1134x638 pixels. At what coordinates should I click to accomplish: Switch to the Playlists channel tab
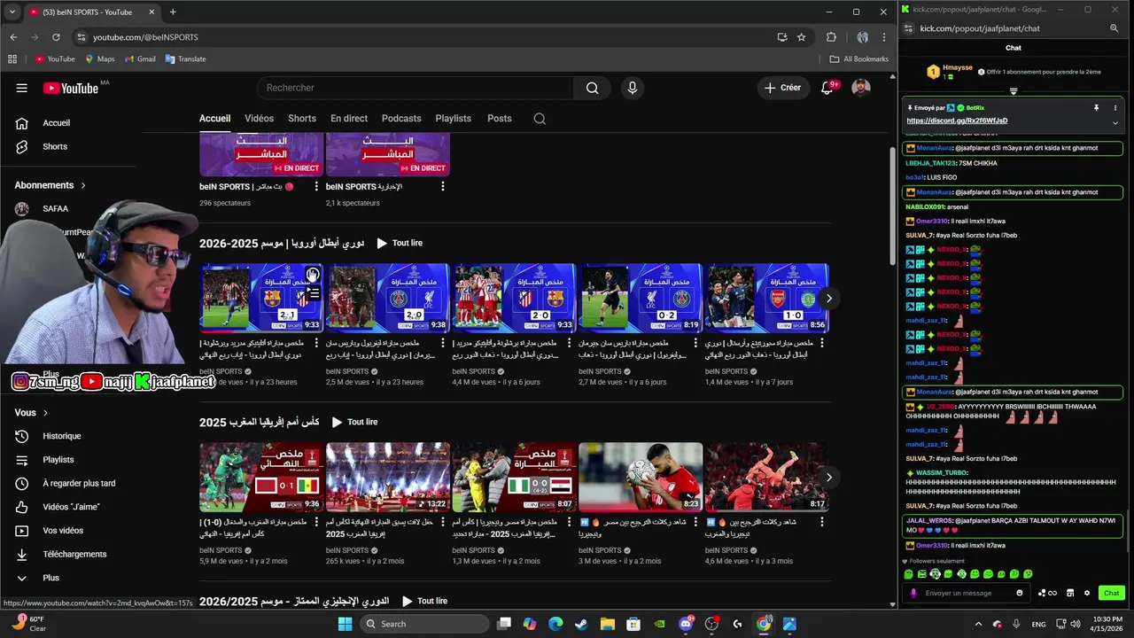click(x=454, y=119)
